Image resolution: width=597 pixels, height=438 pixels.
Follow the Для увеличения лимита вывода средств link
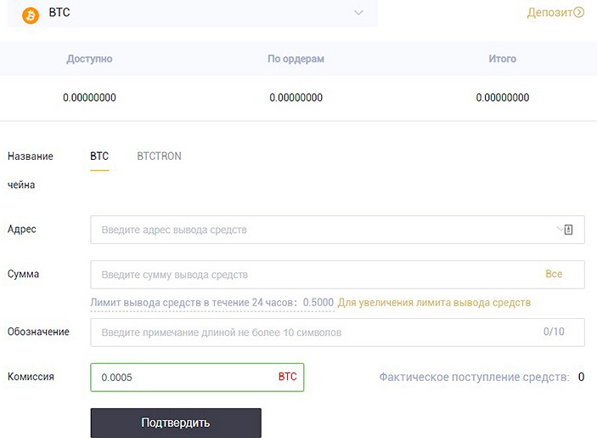434,303
